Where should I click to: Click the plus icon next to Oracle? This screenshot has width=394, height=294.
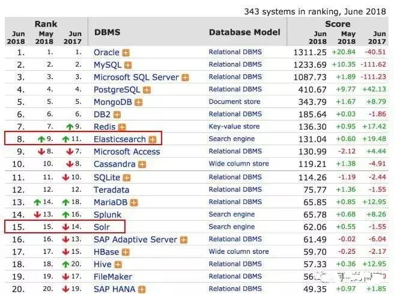tap(126, 53)
